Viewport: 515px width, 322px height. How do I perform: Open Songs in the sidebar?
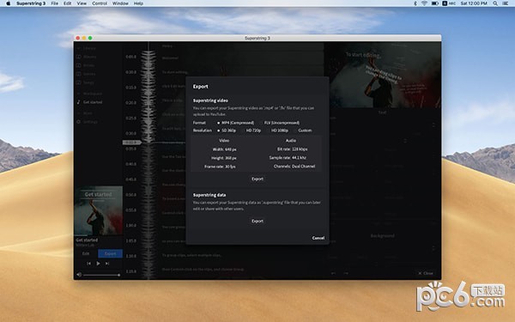(x=85, y=82)
